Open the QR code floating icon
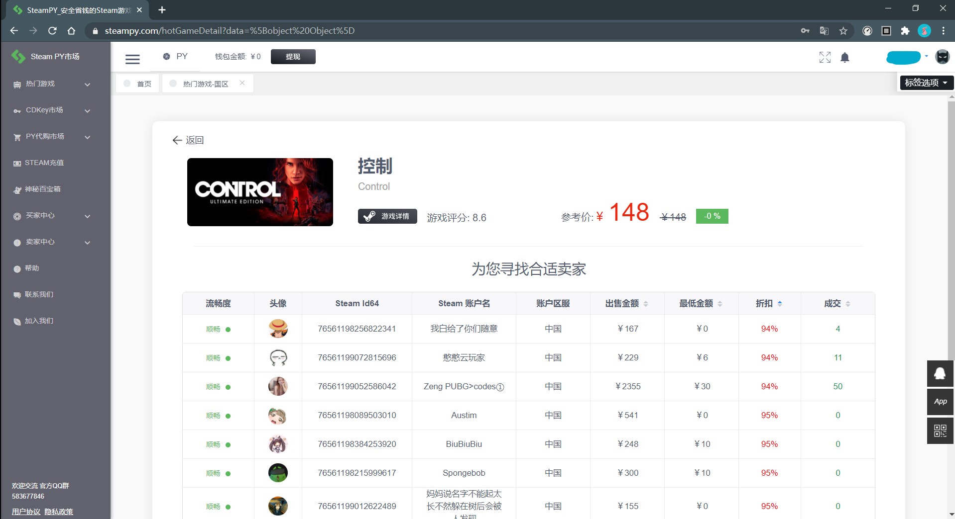Screen dimensions: 955x519 [940, 431]
